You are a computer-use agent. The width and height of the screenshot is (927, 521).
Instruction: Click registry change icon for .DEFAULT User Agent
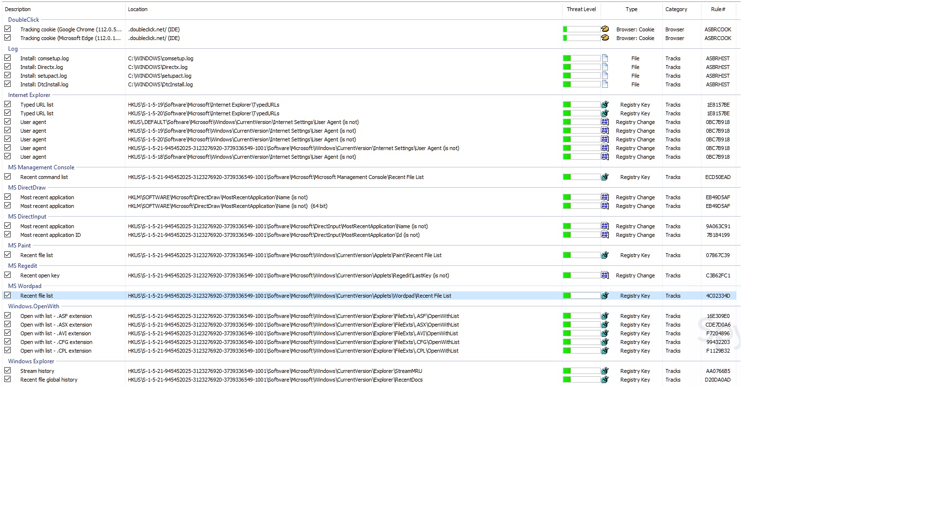point(604,122)
